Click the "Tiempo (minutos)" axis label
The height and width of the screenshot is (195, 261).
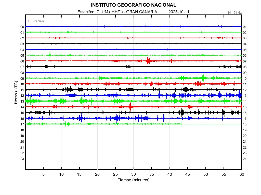[x=133, y=180]
